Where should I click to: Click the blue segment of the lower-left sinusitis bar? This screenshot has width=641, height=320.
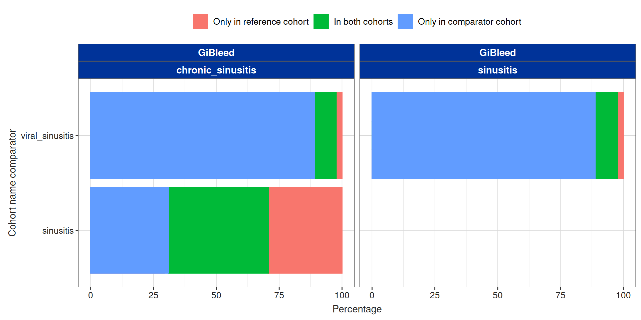pyautogui.click(x=130, y=230)
